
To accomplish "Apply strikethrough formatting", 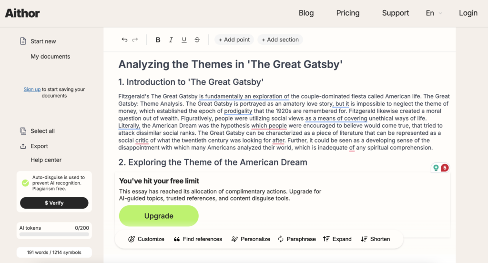I will 197,40.
